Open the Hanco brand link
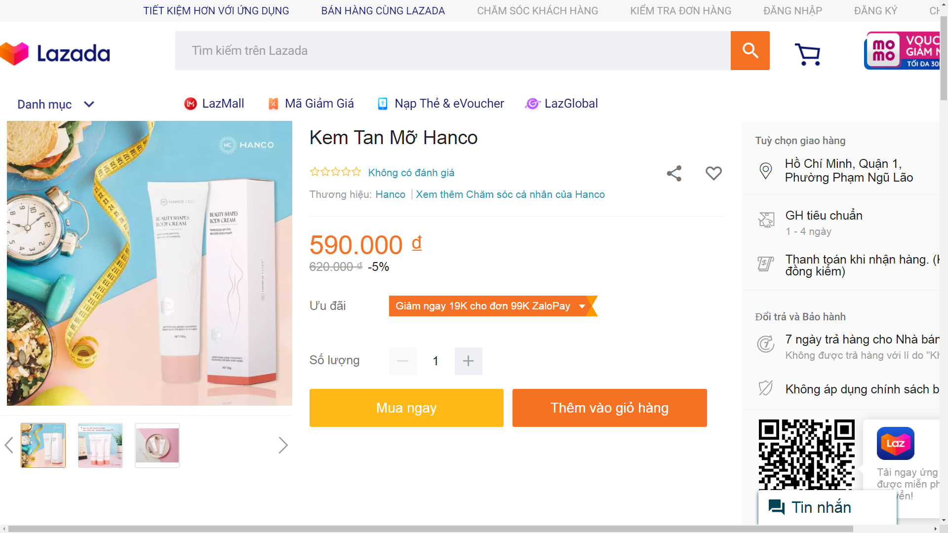948x533 pixels. [x=390, y=194]
